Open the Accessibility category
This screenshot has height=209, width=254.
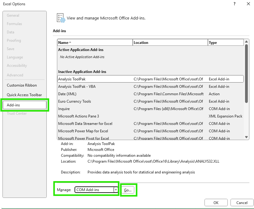(17, 66)
